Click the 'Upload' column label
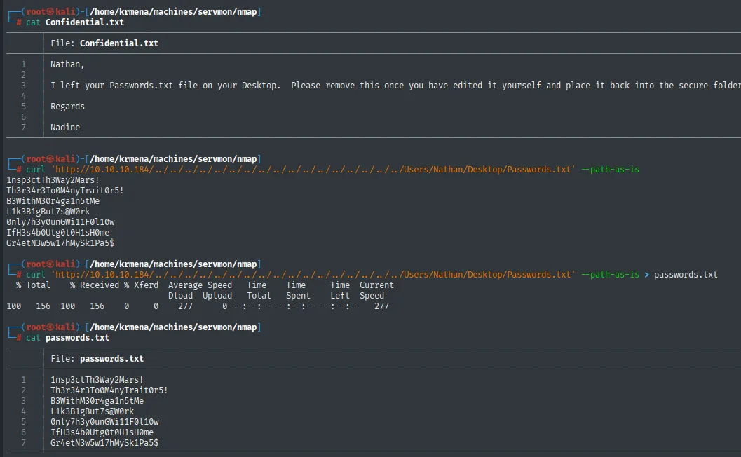The image size is (741, 457). tap(217, 295)
